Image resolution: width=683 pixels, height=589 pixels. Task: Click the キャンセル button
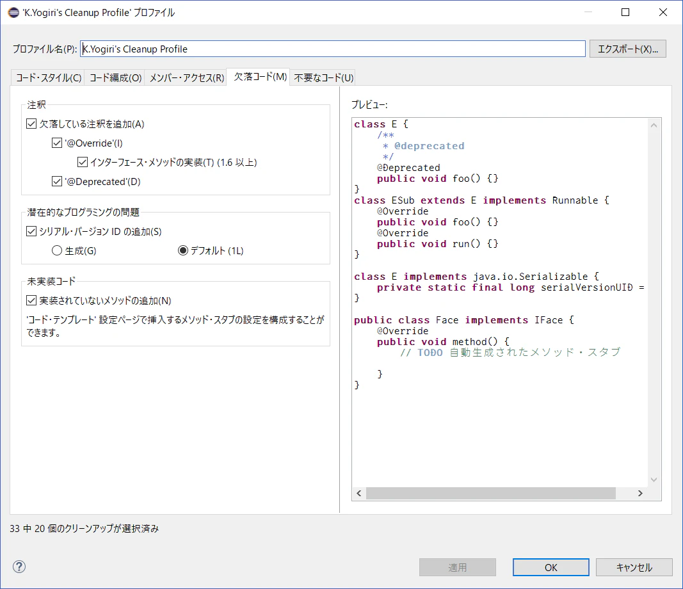(634, 567)
